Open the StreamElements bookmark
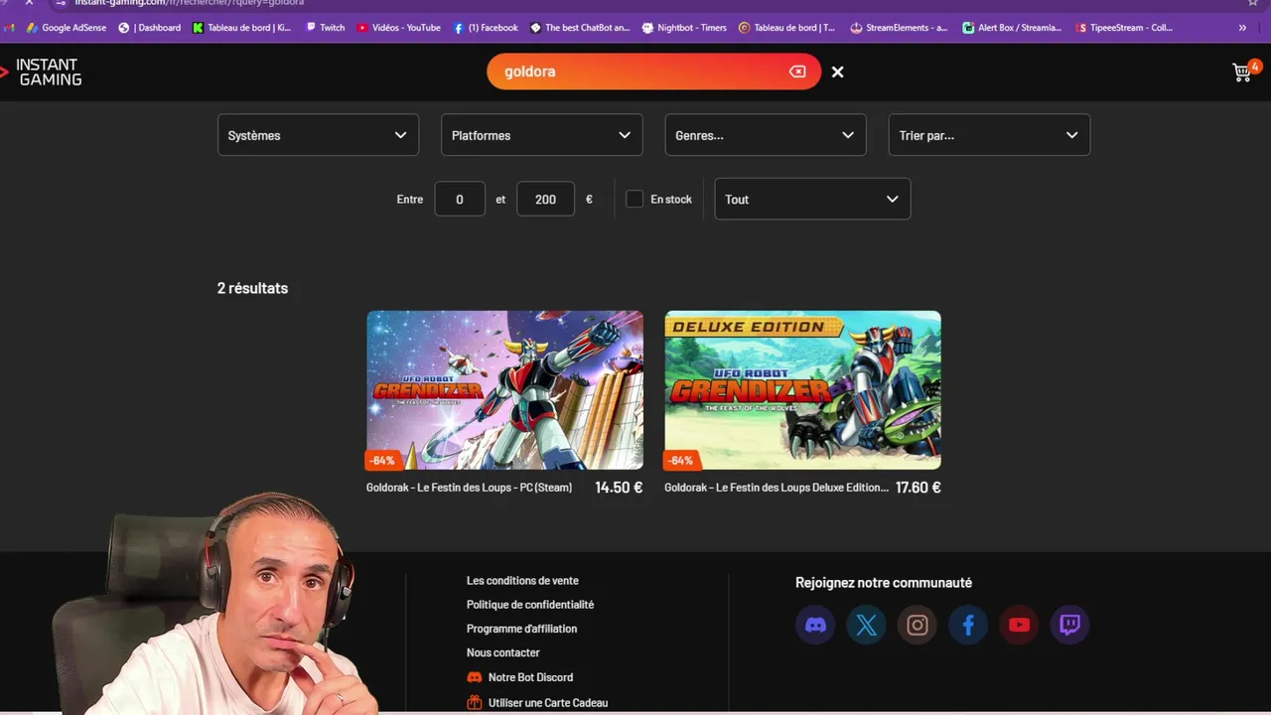The image size is (1271, 715). click(x=900, y=28)
